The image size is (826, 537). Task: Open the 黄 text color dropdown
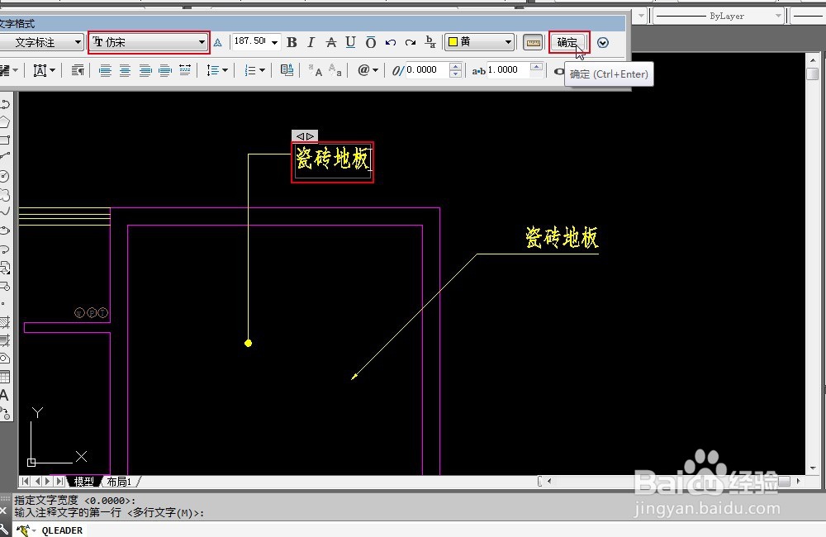(479, 41)
